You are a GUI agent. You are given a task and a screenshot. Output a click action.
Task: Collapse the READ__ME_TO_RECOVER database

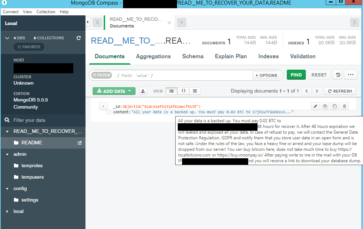coord(7,131)
